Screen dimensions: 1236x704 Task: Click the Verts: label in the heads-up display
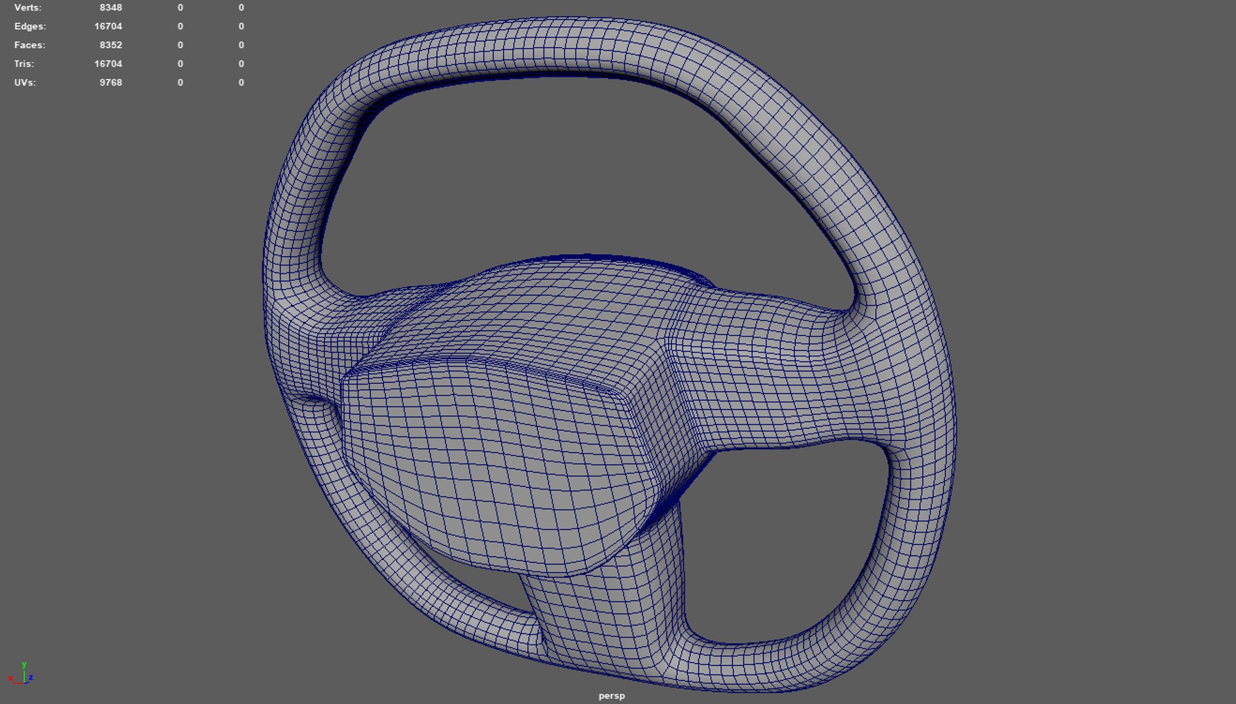point(28,8)
